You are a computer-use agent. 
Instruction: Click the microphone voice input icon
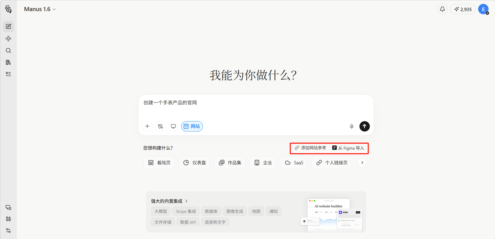coord(351,126)
